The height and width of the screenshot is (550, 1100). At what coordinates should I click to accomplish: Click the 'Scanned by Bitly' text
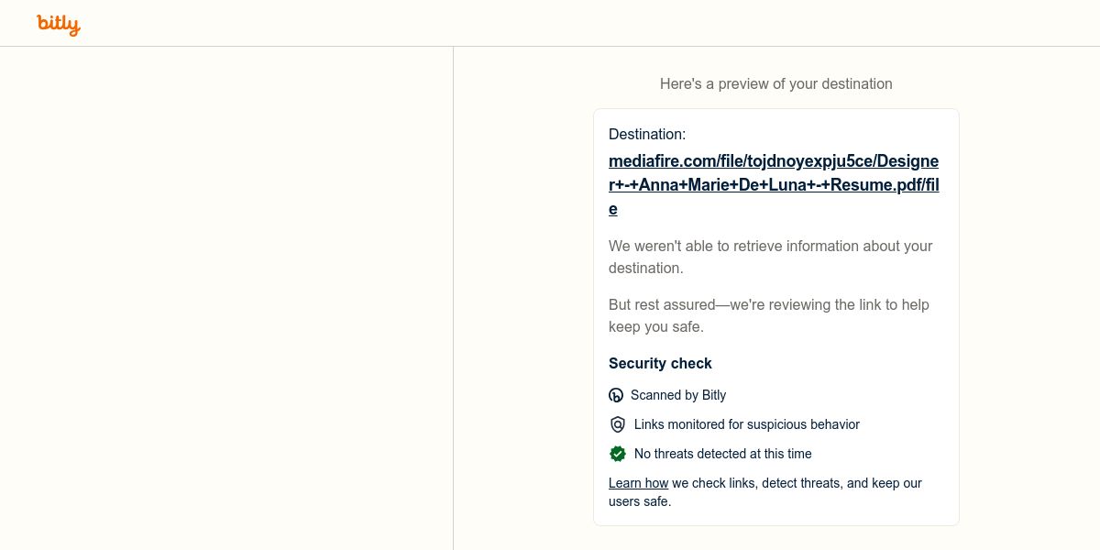pyautogui.click(x=678, y=395)
